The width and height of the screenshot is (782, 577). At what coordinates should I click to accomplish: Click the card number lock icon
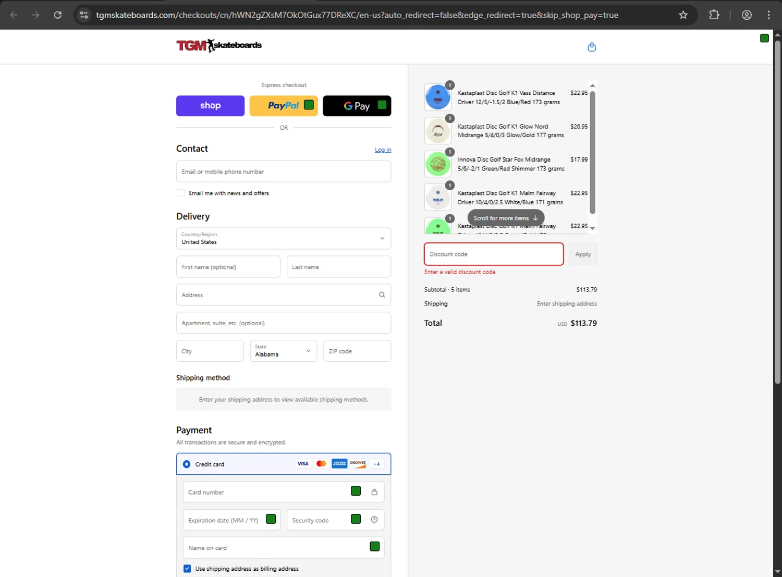point(374,492)
